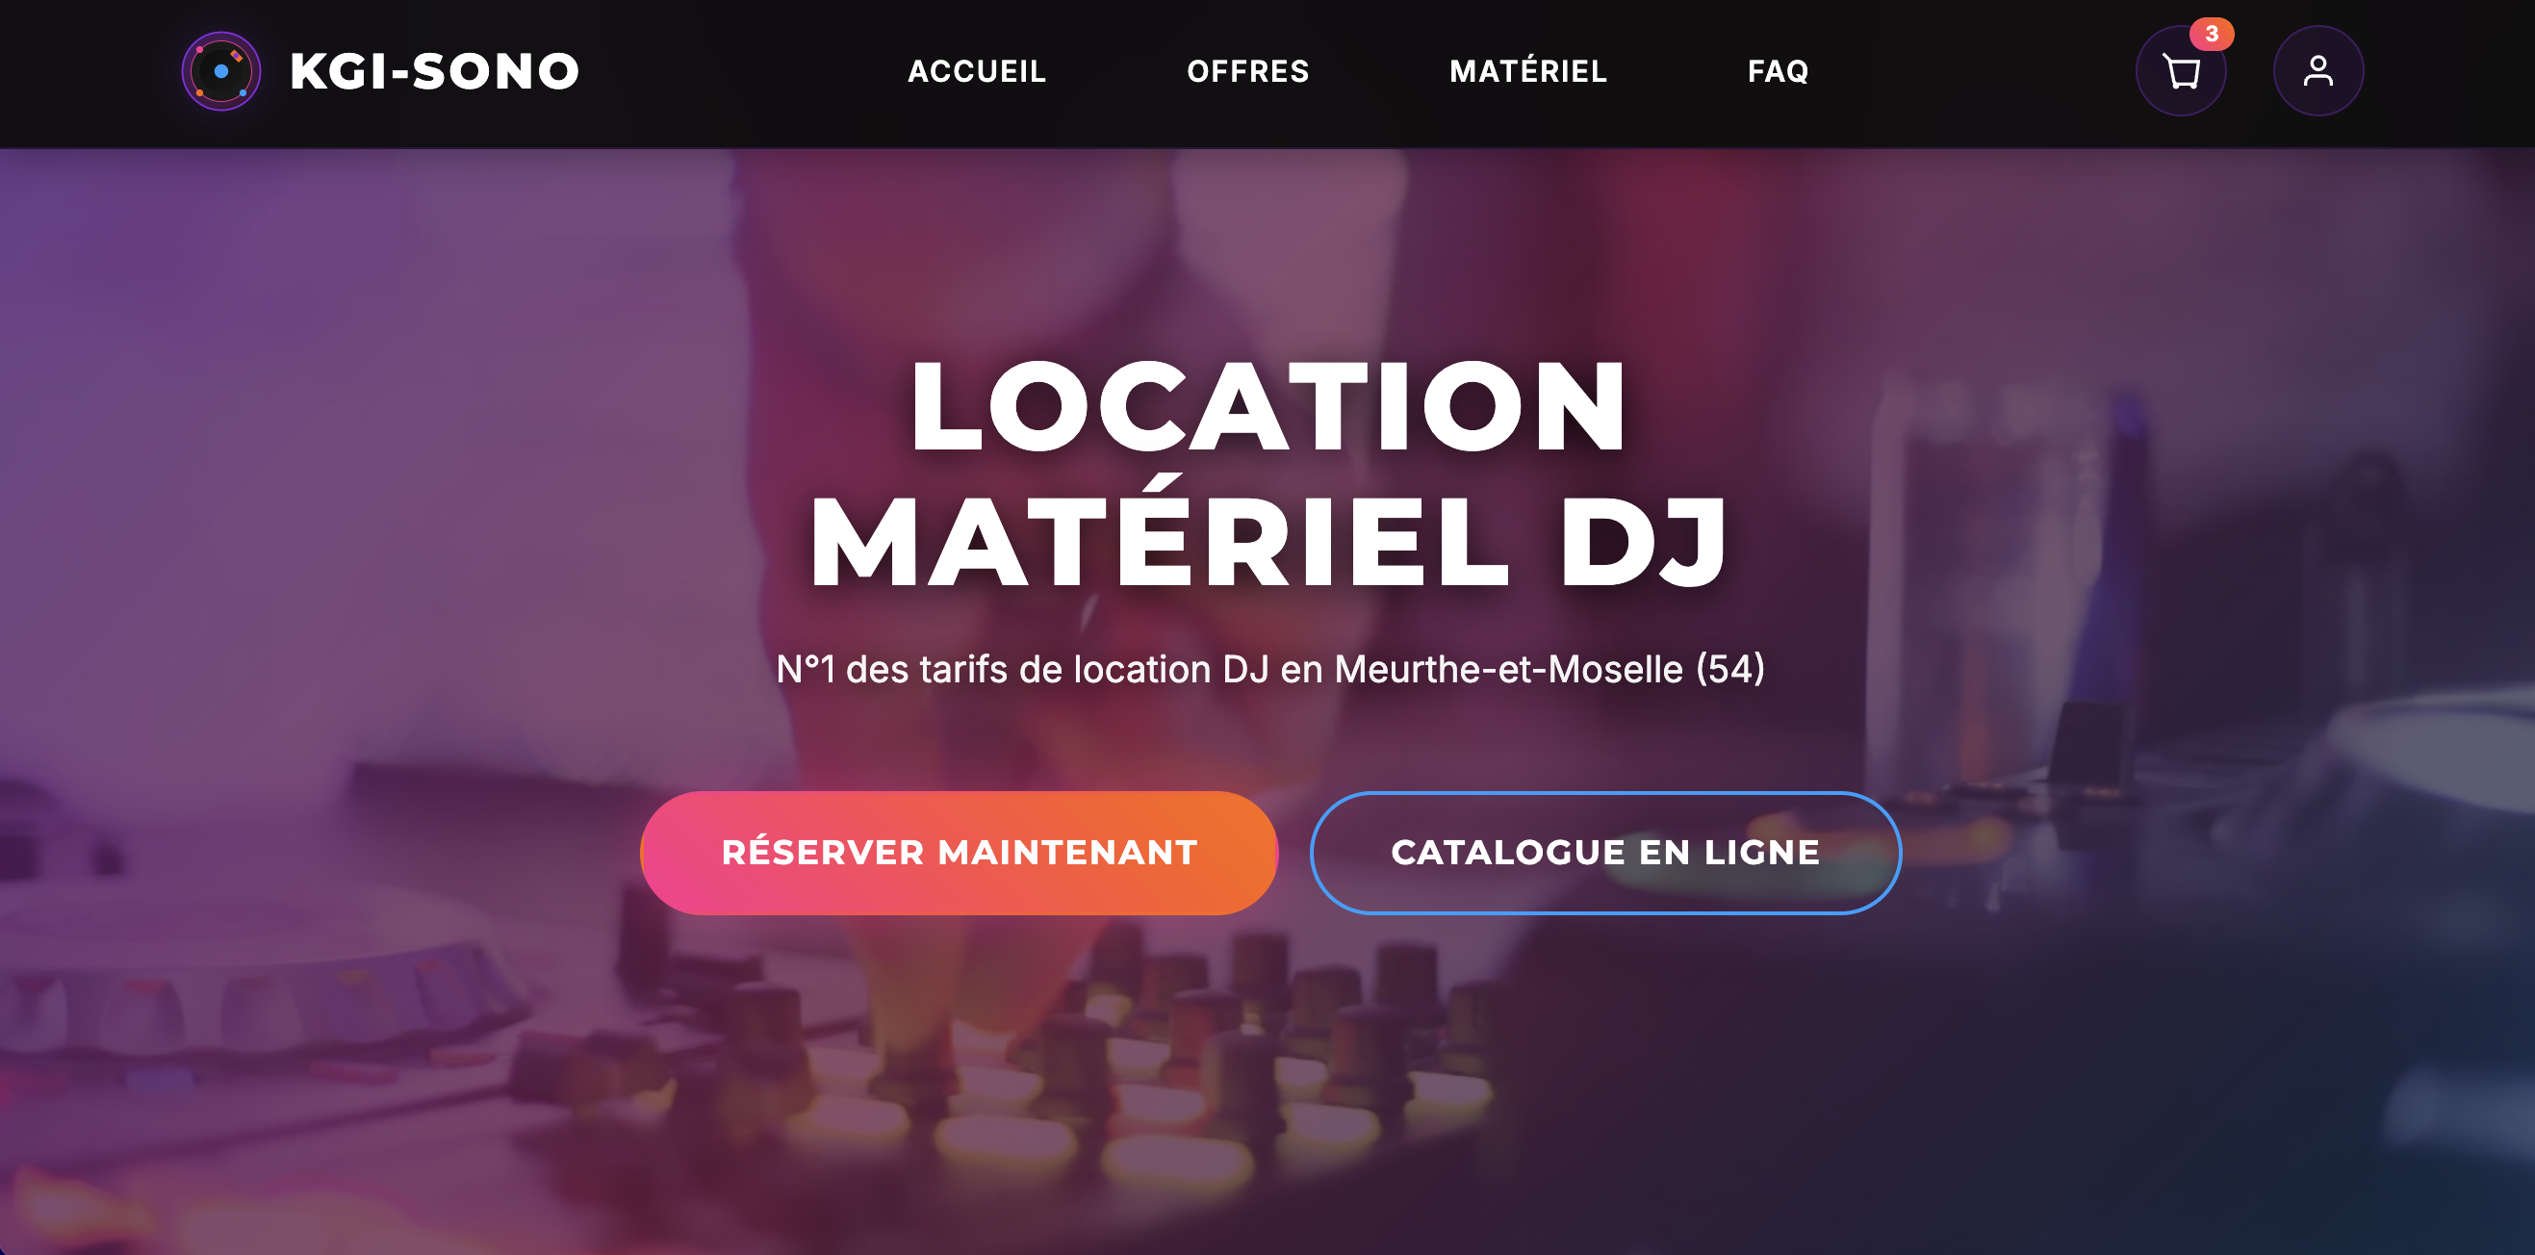The height and width of the screenshot is (1255, 2535).
Task: Select MATÉRIEL in the navigation bar
Action: tap(1527, 71)
